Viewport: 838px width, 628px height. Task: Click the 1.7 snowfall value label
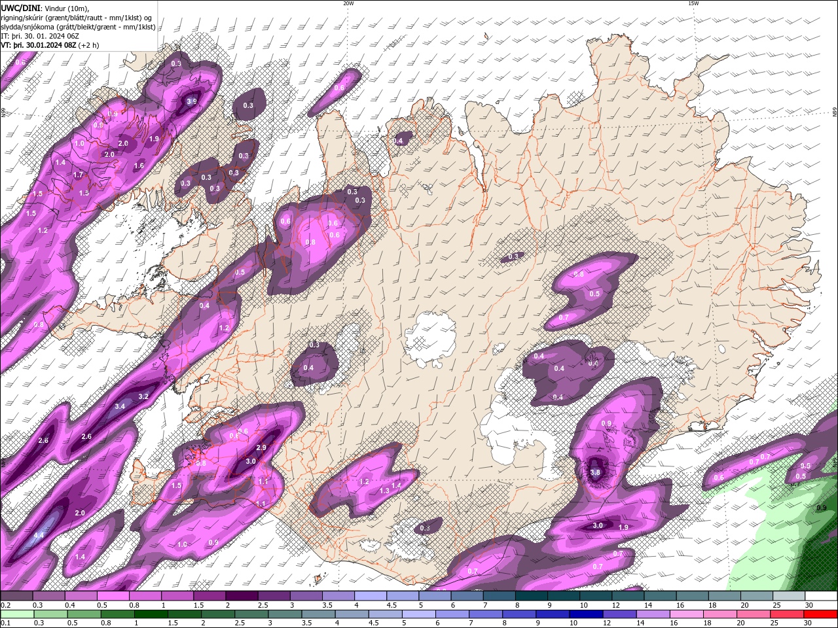click(79, 175)
